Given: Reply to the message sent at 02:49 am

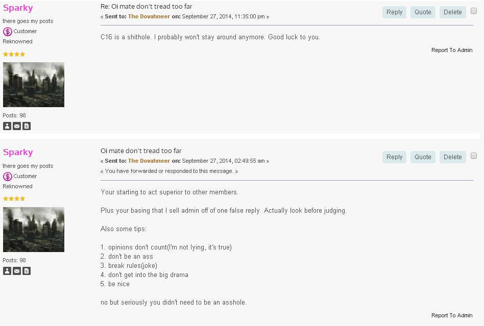Looking at the screenshot, I should click(394, 157).
